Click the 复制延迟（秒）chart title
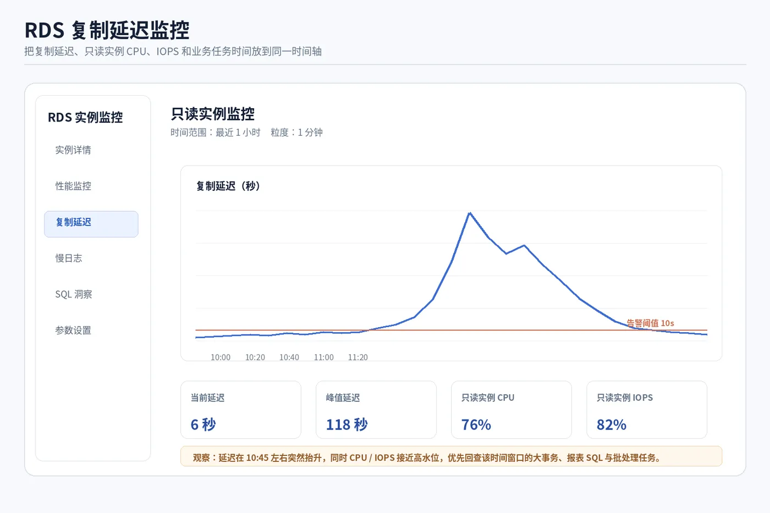The height and width of the screenshot is (513, 770). [228, 186]
